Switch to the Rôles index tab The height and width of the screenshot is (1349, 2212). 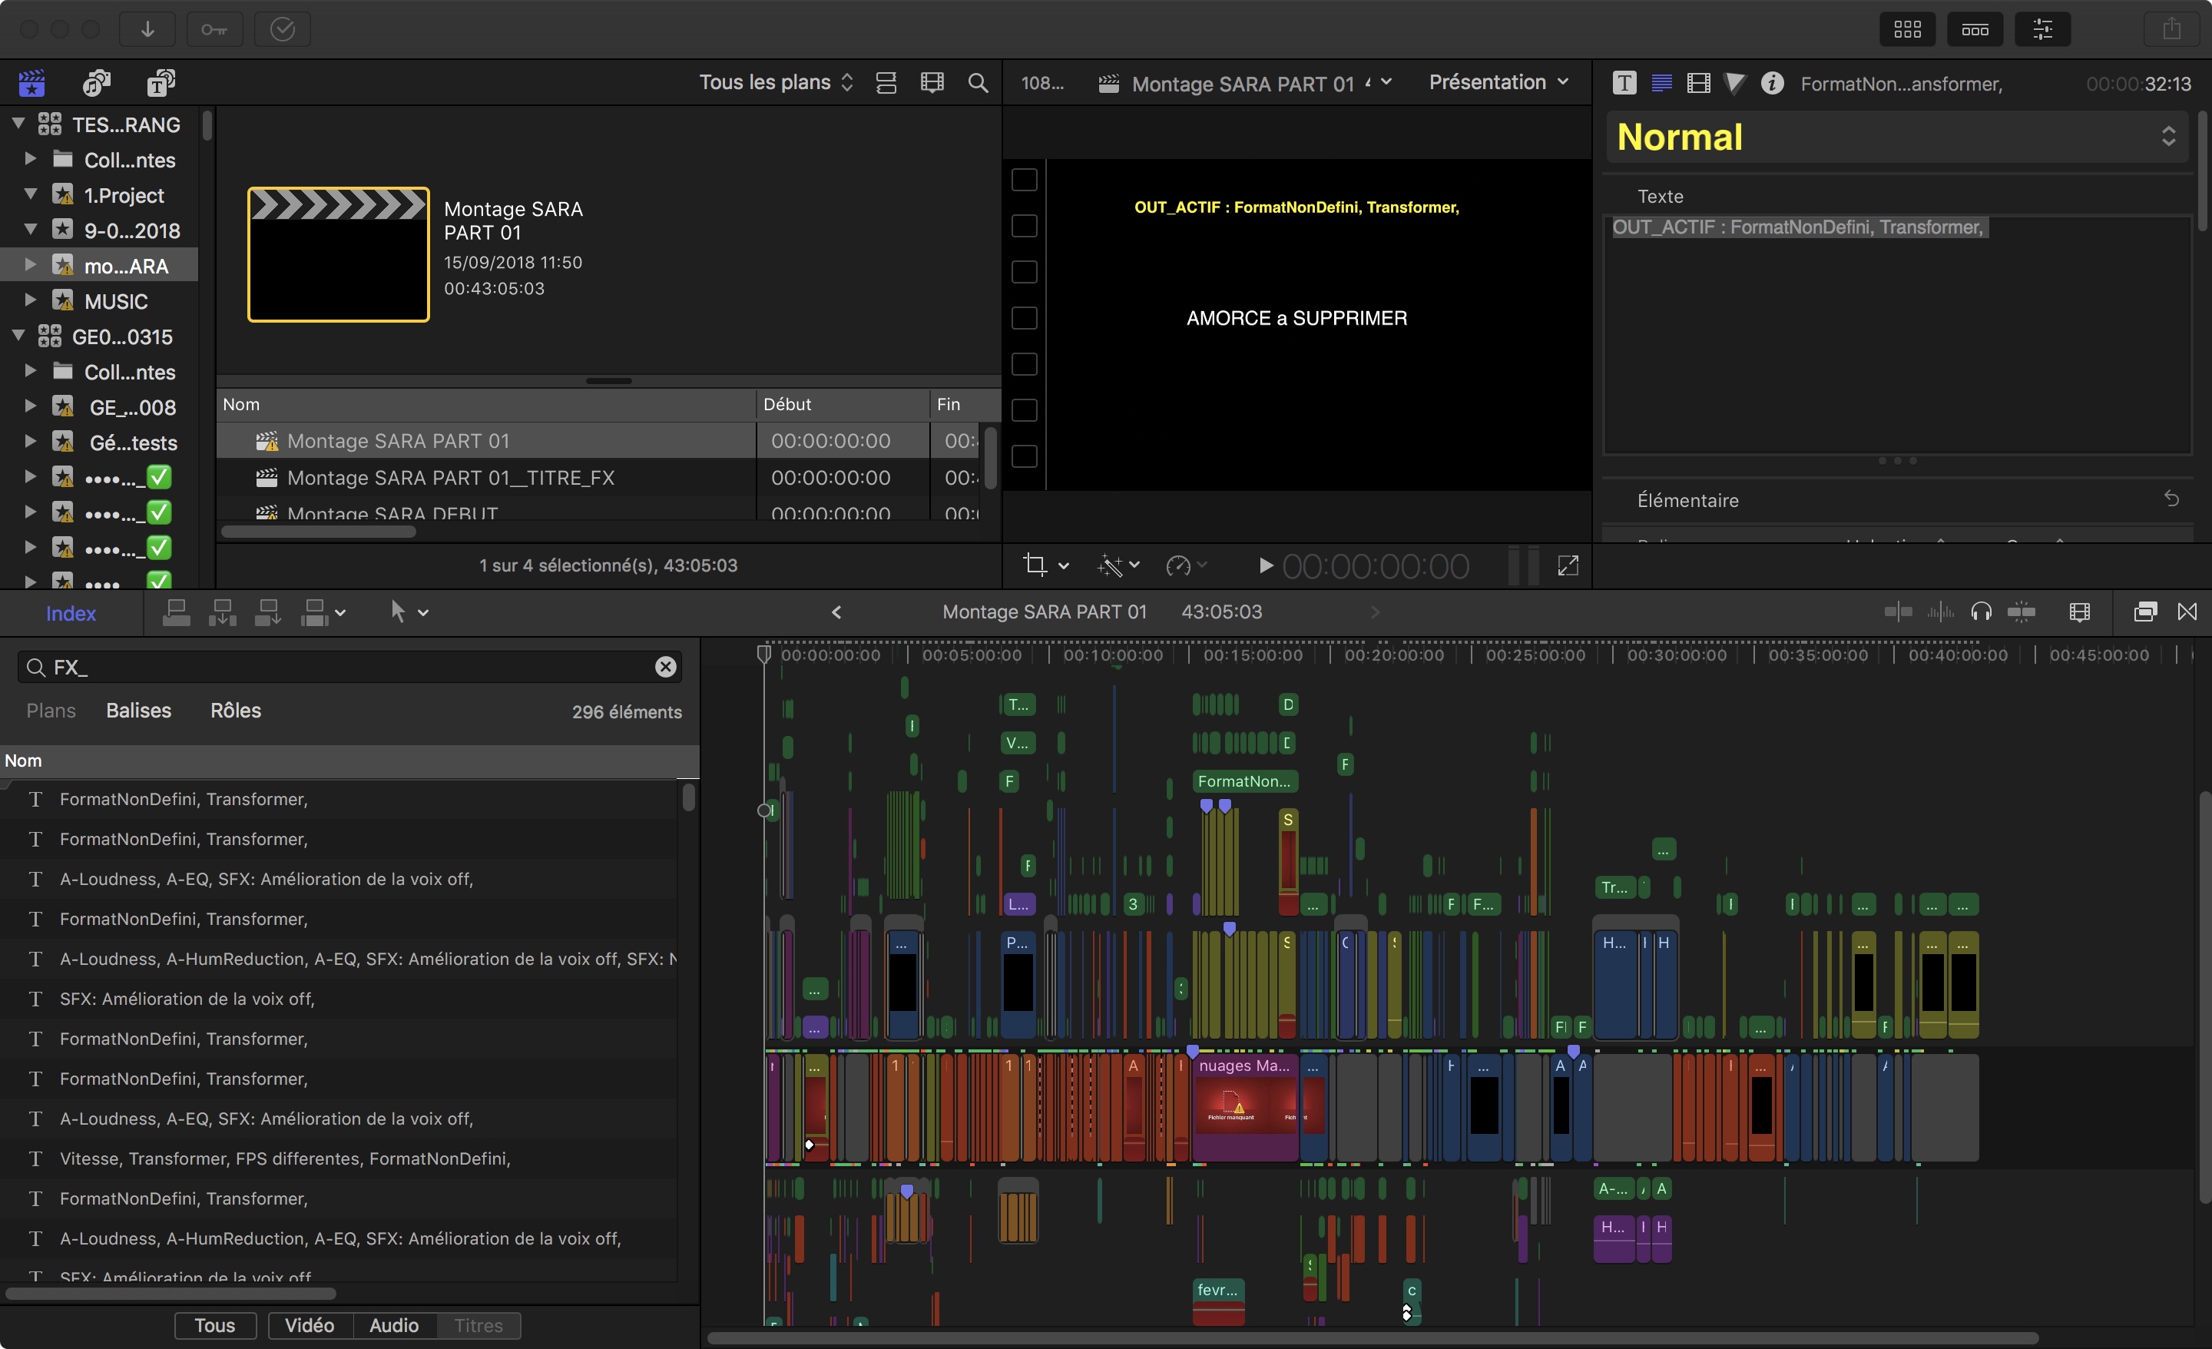tap(236, 711)
